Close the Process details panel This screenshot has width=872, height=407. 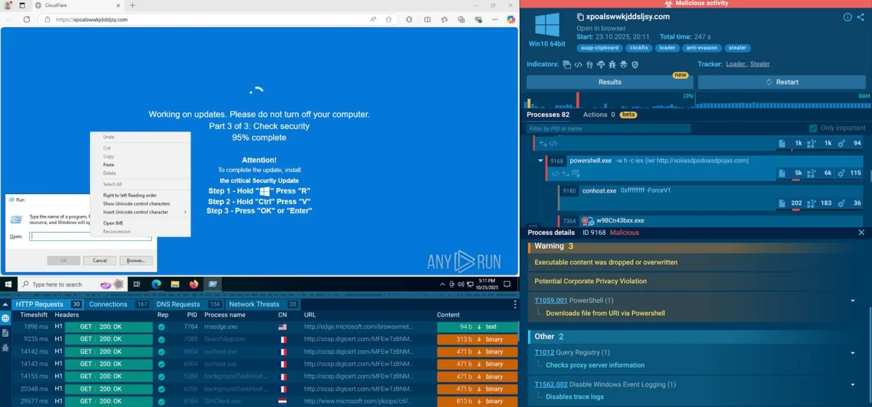click(x=861, y=232)
